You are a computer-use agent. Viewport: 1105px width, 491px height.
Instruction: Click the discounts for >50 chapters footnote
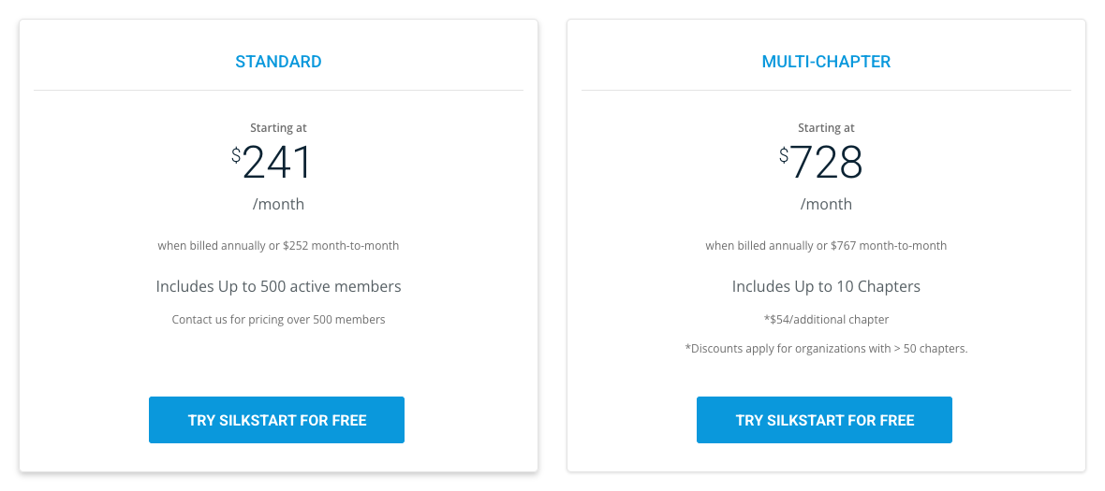click(x=826, y=349)
